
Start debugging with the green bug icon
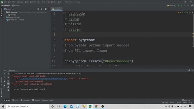click(181, 5)
